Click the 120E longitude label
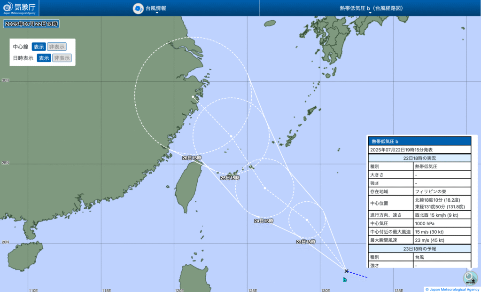Image resolution: width=481 pixels, height=292 pixels. [x=179, y=290]
